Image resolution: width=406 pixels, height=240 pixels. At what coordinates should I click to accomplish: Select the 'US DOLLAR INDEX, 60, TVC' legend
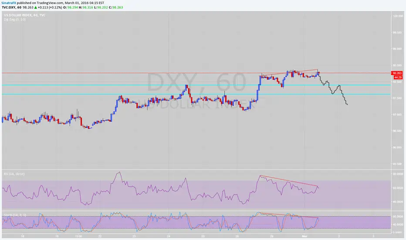(24, 15)
